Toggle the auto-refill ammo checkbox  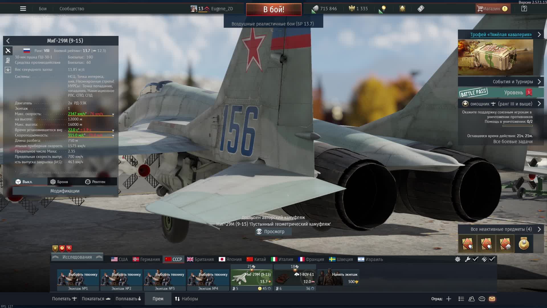pyautogui.click(x=492, y=259)
